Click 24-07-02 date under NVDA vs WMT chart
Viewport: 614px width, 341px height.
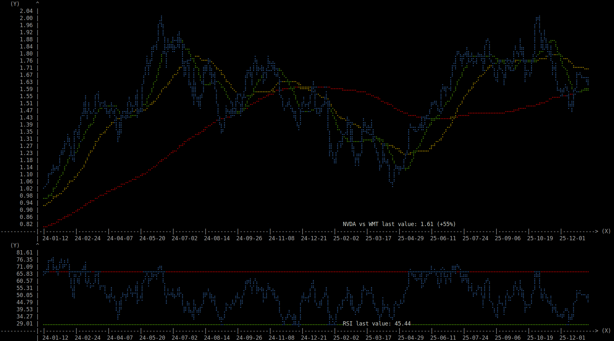pos(185,238)
